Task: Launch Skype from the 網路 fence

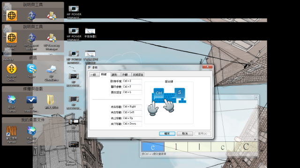Action: (x=31, y=71)
